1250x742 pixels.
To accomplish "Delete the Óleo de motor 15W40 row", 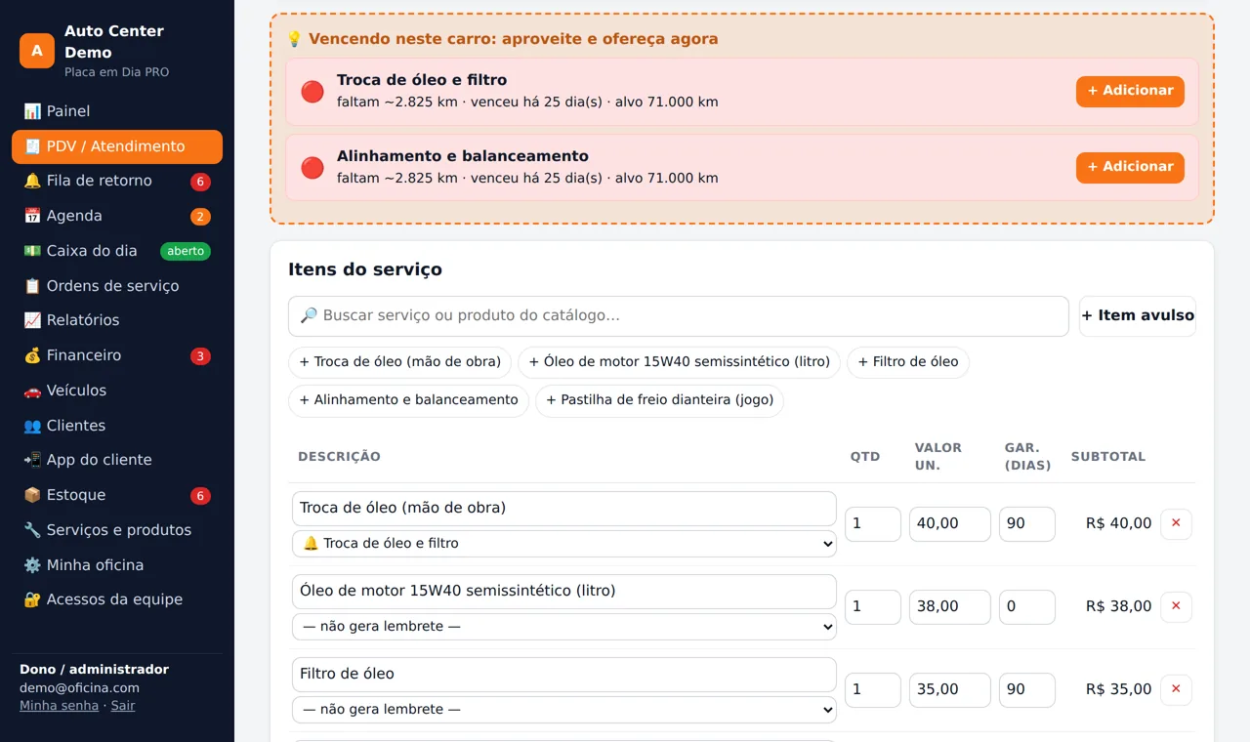I will pos(1176,606).
